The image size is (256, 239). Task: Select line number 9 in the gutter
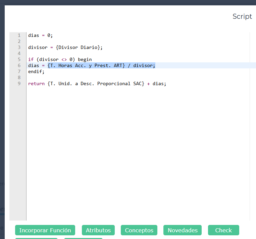pos(19,83)
